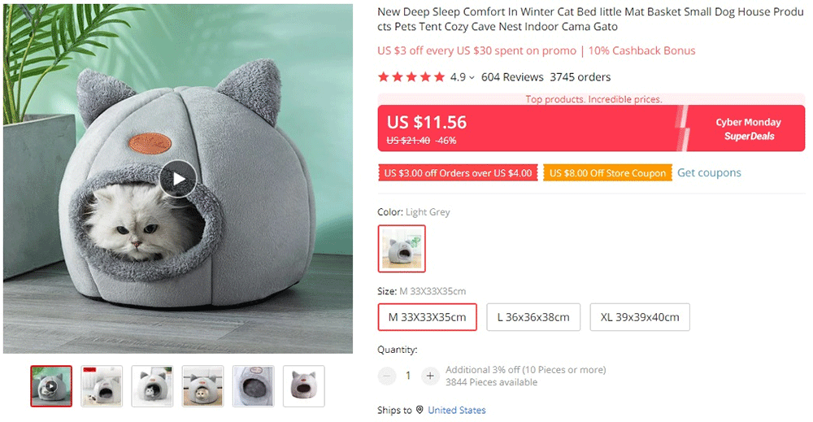Viewport: 813px width, 422px height.
Task: View the last dark grey bed thumbnail
Action: click(303, 386)
